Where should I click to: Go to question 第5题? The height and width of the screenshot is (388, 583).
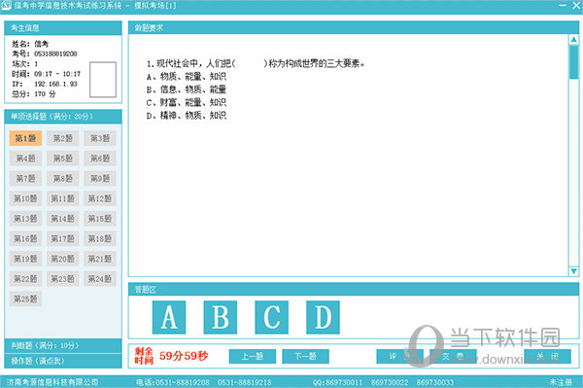(63, 159)
